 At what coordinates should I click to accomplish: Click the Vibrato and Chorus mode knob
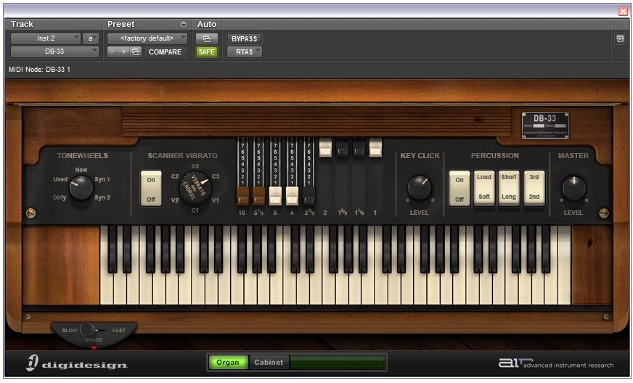coord(195,188)
